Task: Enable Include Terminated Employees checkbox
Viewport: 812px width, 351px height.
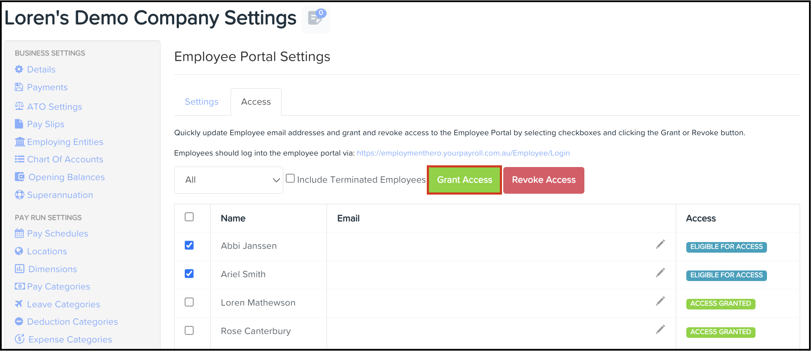Action: tap(290, 178)
